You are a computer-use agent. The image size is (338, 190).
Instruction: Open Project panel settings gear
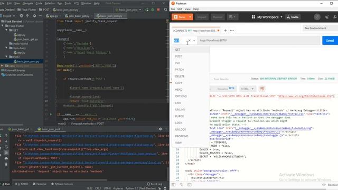click(x=34, y=16)
